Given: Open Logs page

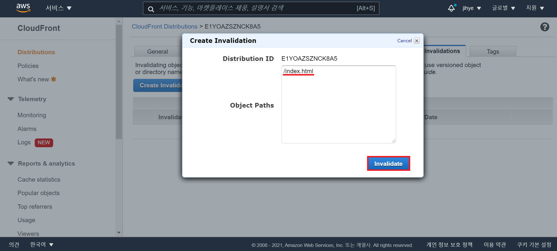Looking at the screenshot, I should 24,142.
